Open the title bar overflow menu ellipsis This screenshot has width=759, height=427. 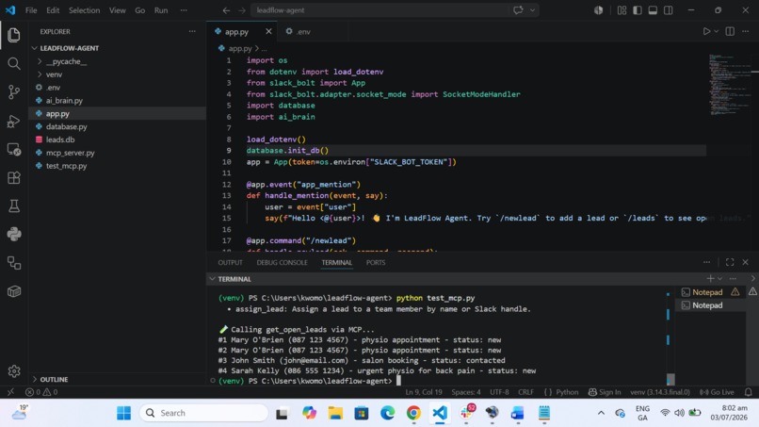pyautogui.click(x=184, y=10)
